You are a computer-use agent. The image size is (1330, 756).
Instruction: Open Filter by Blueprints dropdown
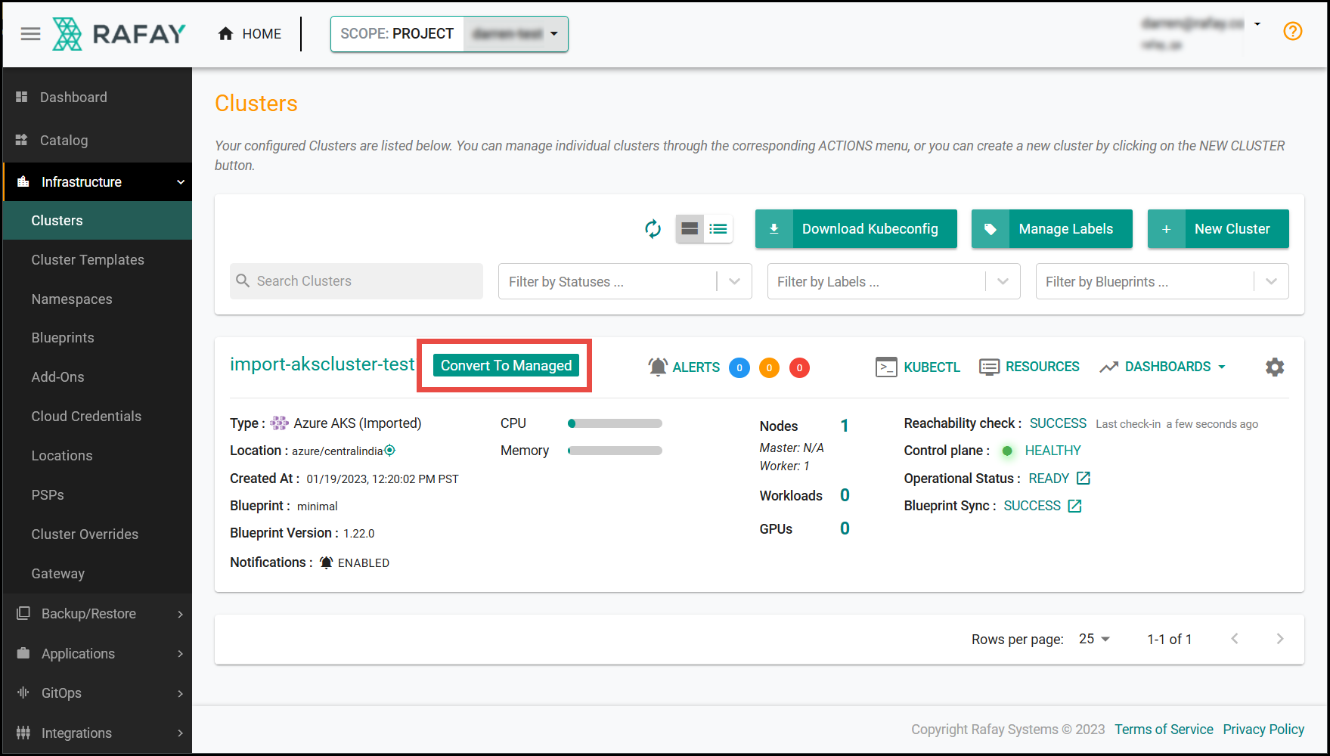coord(1162,281)
